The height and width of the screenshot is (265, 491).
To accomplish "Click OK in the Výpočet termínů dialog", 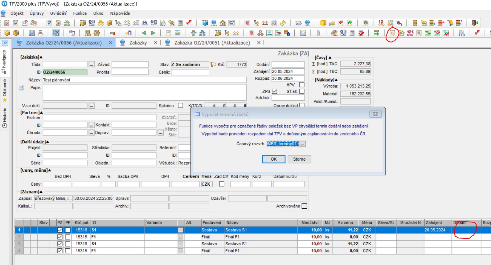I will click(x=274, y=159).
